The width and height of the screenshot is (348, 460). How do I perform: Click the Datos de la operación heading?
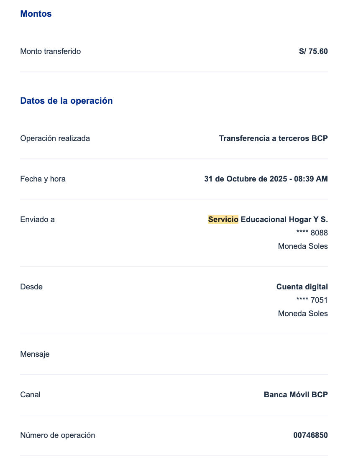point(67,101)
